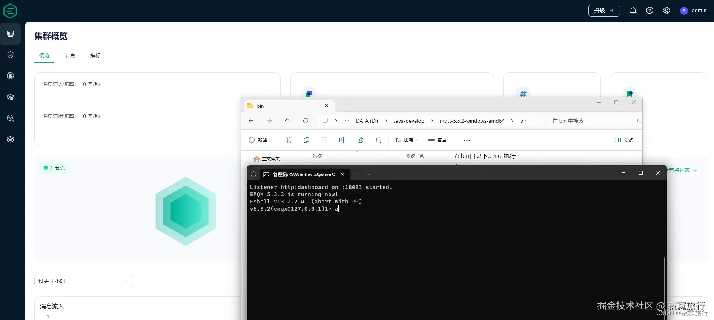This screenshot has width=714, height=320.
Task: Open a new terminal tab
Action: coord(358,174)
